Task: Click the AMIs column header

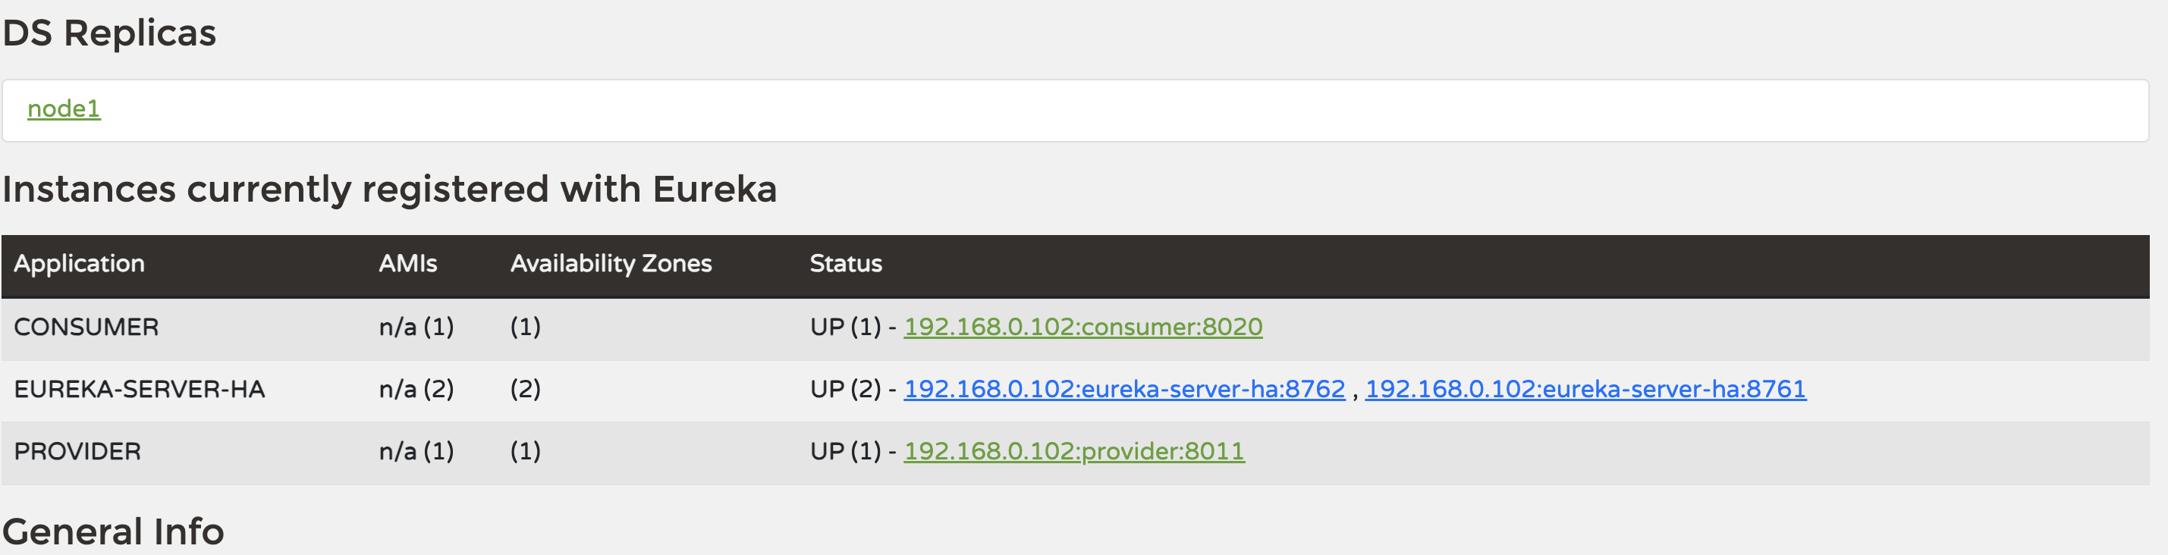Action: 407,264
